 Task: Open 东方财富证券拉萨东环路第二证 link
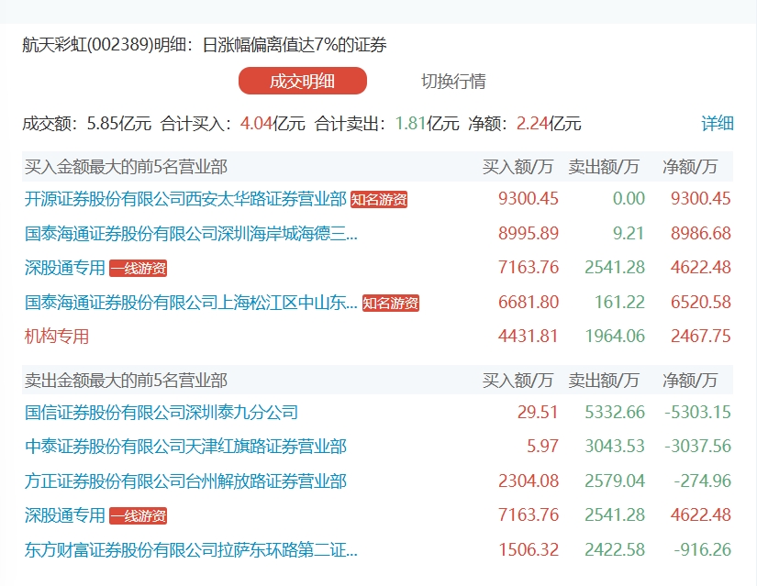[x=191, y=550]
